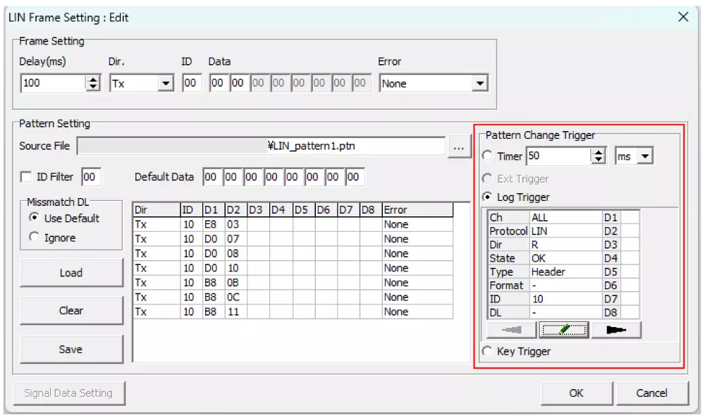The image size is (705, 418).
Task: Enable the ID Filter checkbox
Action: (26, 177)
